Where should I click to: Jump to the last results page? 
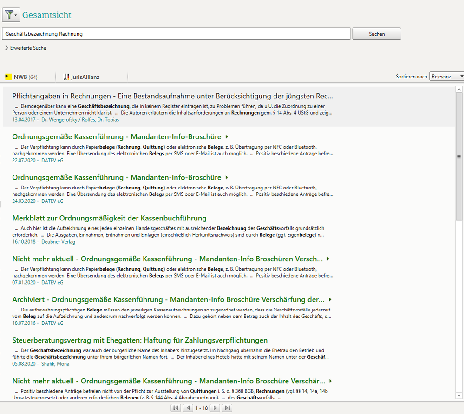(x=227, y=408)
